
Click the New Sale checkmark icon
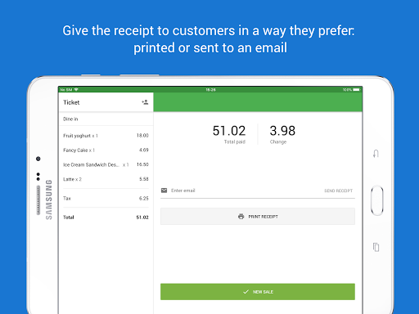coord(246,292)
